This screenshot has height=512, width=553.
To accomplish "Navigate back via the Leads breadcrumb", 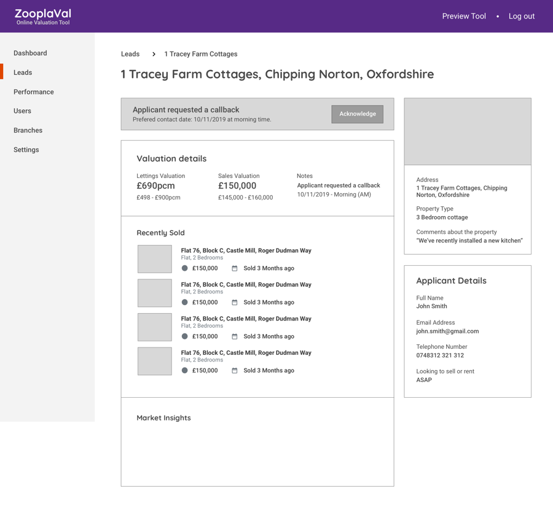I will tap(130, 54).
